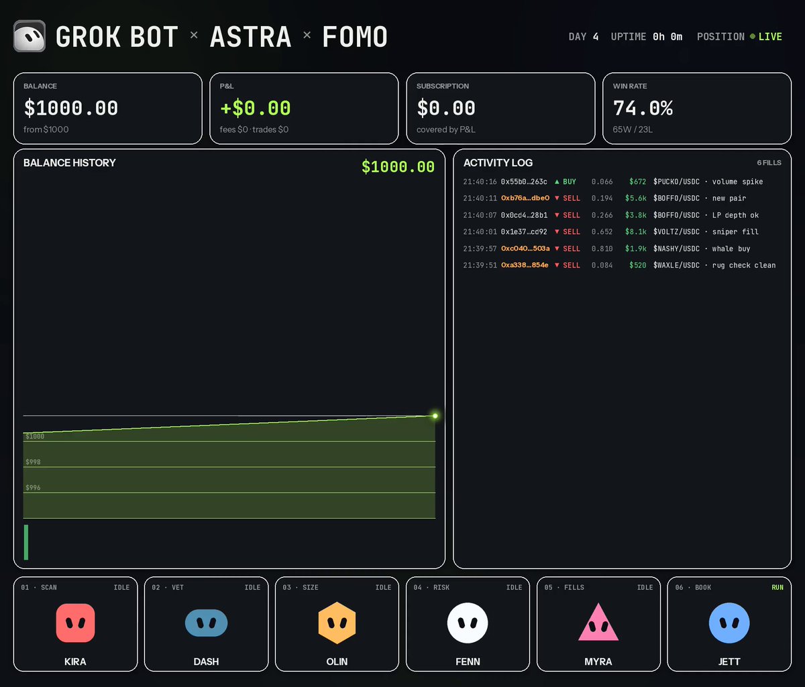805x687 pixels.
Task: Open the Balance card showing $1000.00
Action: click(x=107, y=109)
